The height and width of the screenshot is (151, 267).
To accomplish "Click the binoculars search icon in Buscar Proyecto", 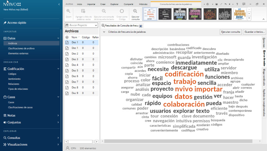I will [67, 25].
